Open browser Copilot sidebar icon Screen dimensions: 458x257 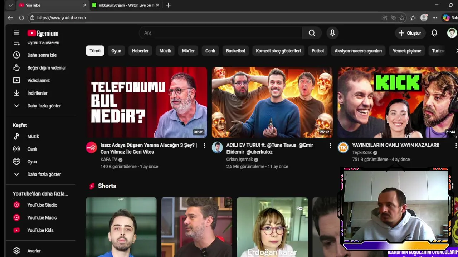pyautogui.click(x=446, y=18)
